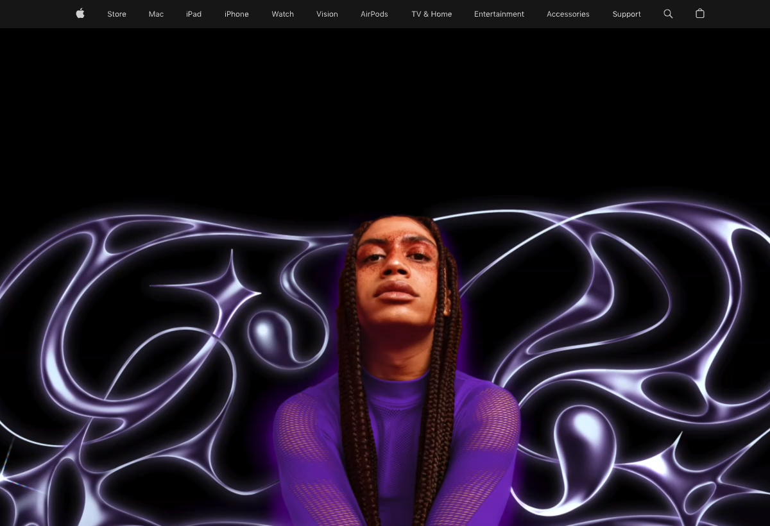The image size is (770, 526).
Task: Visit the TV & Home section
Action: coord(432,14)
